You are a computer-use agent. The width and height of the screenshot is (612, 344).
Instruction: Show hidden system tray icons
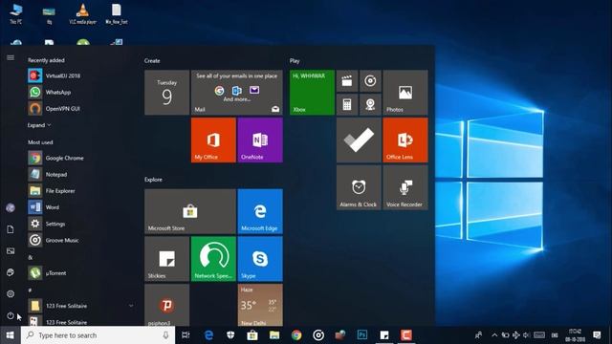(x=494, y=335)
